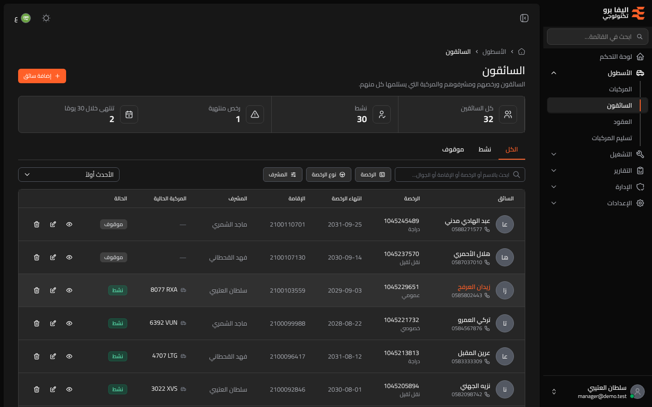Delete driver عبد الهادي مدني row

pyautogui.click(x=37, y=224)
